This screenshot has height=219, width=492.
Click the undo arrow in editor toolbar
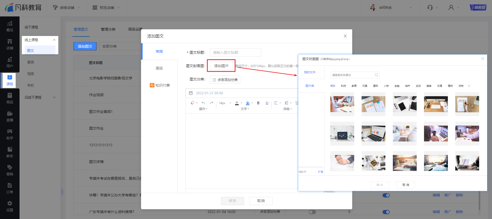tap(203, 103)
